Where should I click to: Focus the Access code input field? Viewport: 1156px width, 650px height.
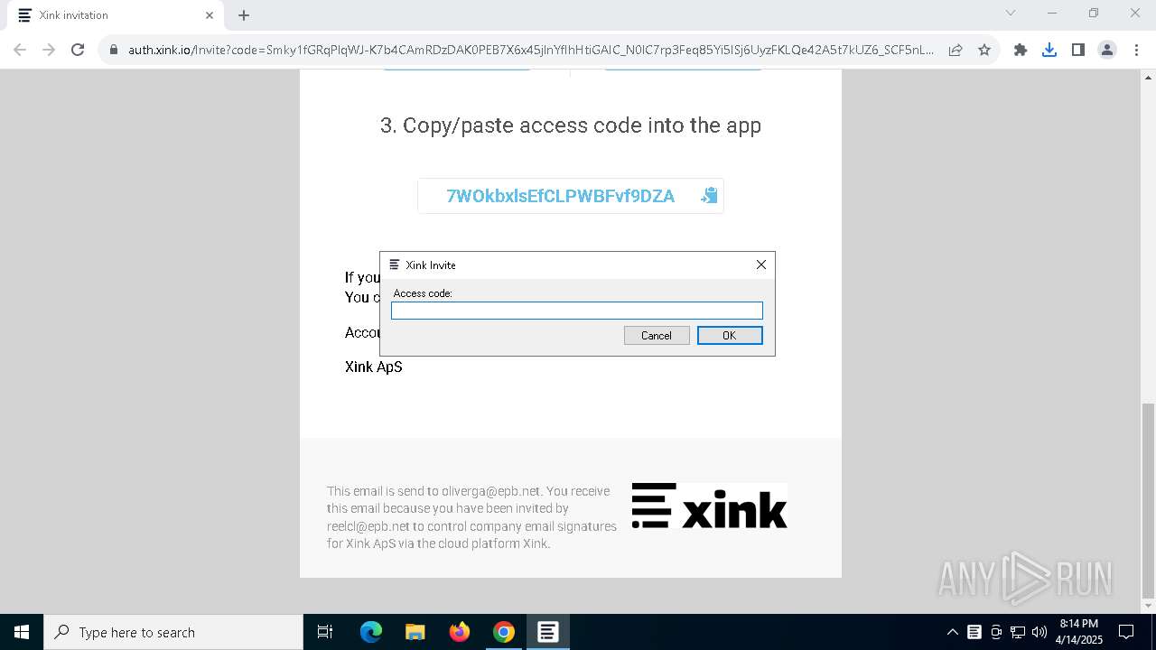577,311
